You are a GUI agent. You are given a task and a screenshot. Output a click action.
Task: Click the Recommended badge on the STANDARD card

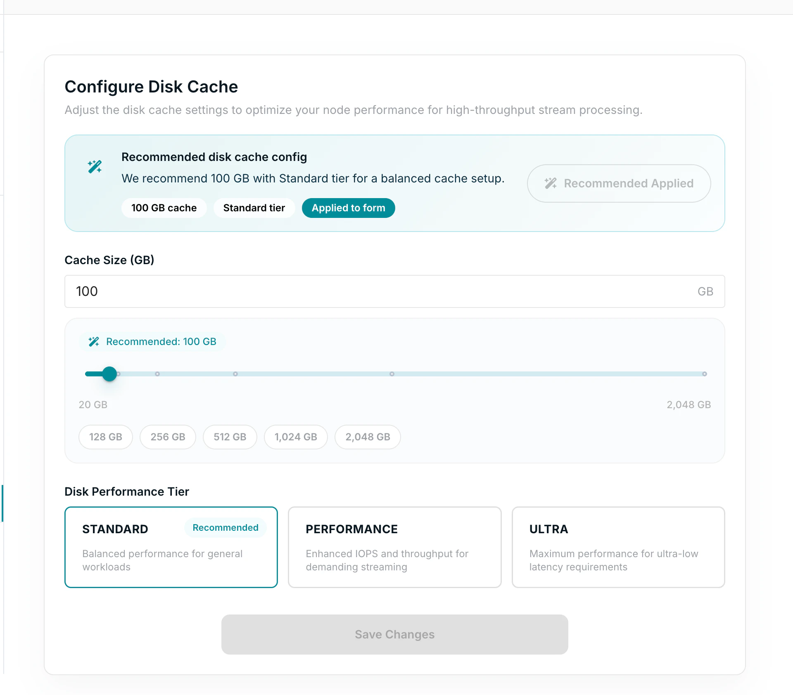click(225, 527)
